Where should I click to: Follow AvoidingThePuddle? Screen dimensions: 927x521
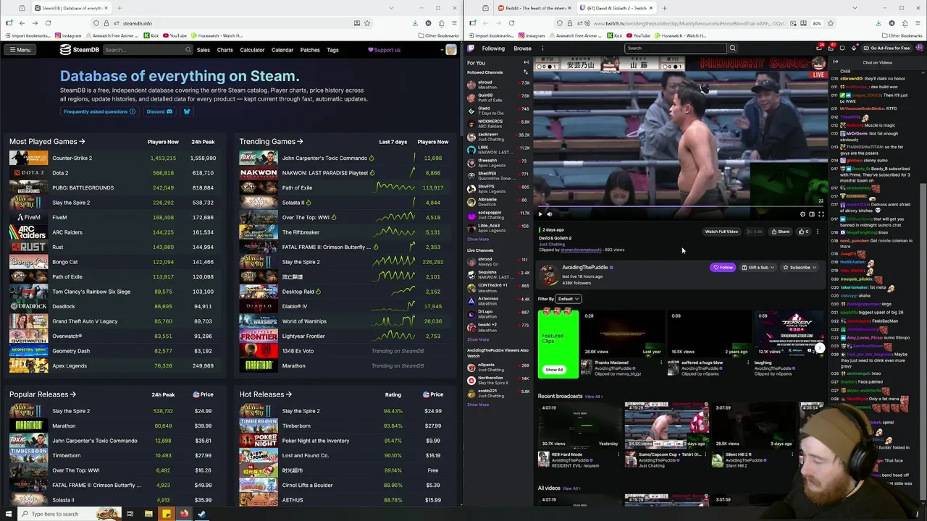[x=723, y=268]
